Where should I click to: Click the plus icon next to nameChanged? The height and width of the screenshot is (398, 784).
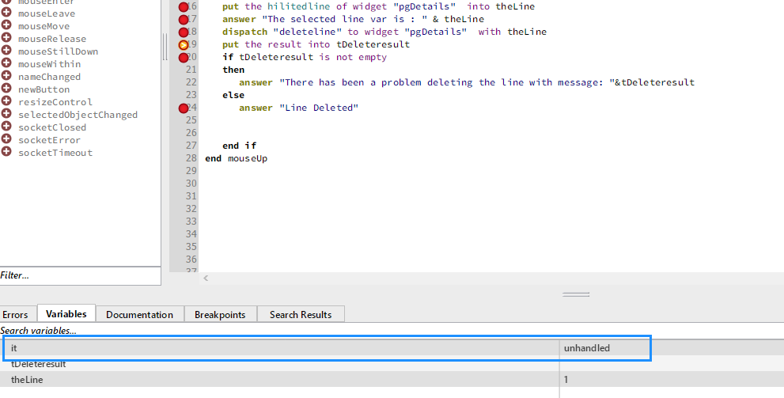(6, 77)
